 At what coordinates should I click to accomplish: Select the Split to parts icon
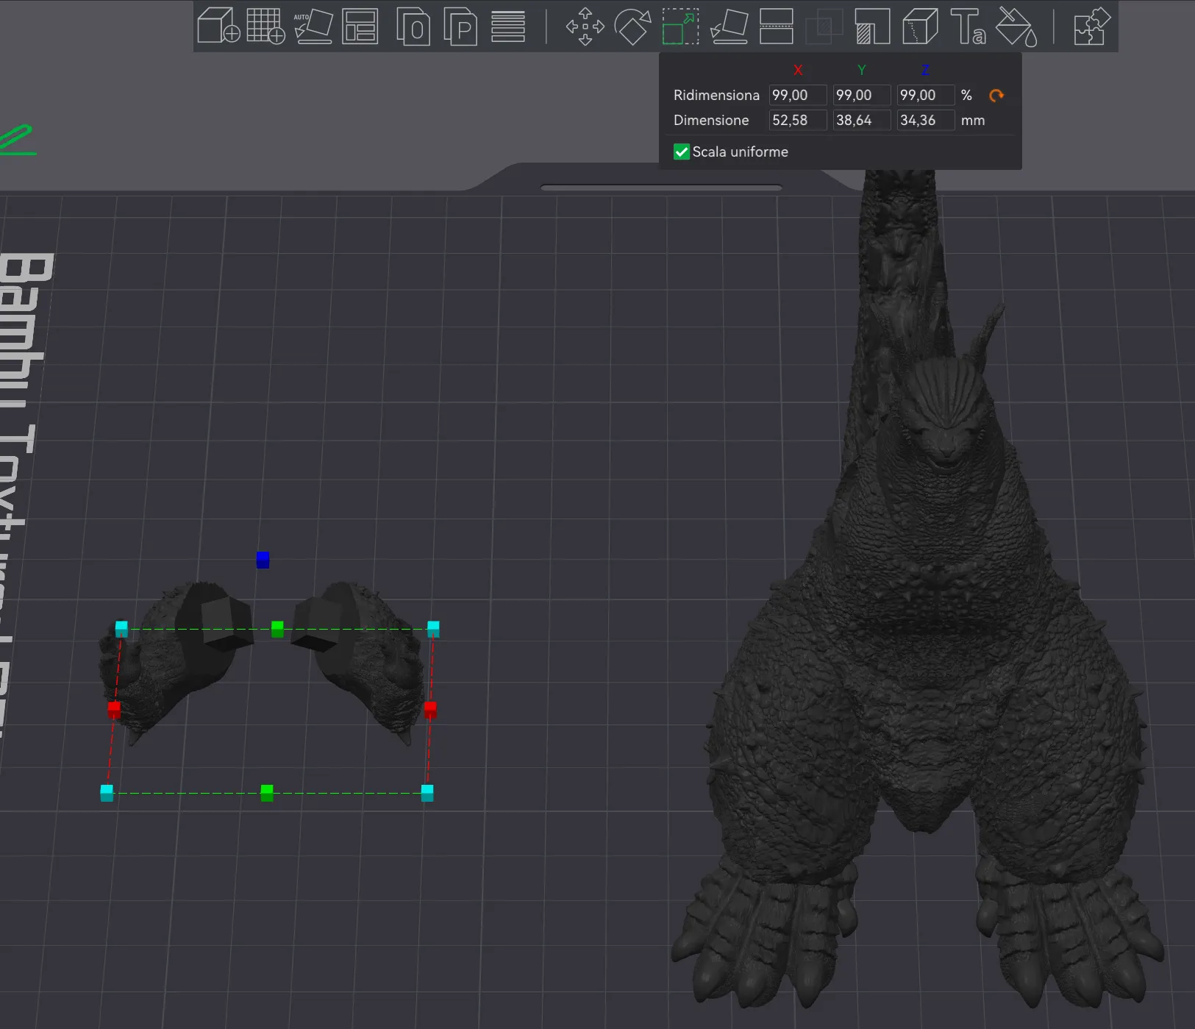point(461,26)
